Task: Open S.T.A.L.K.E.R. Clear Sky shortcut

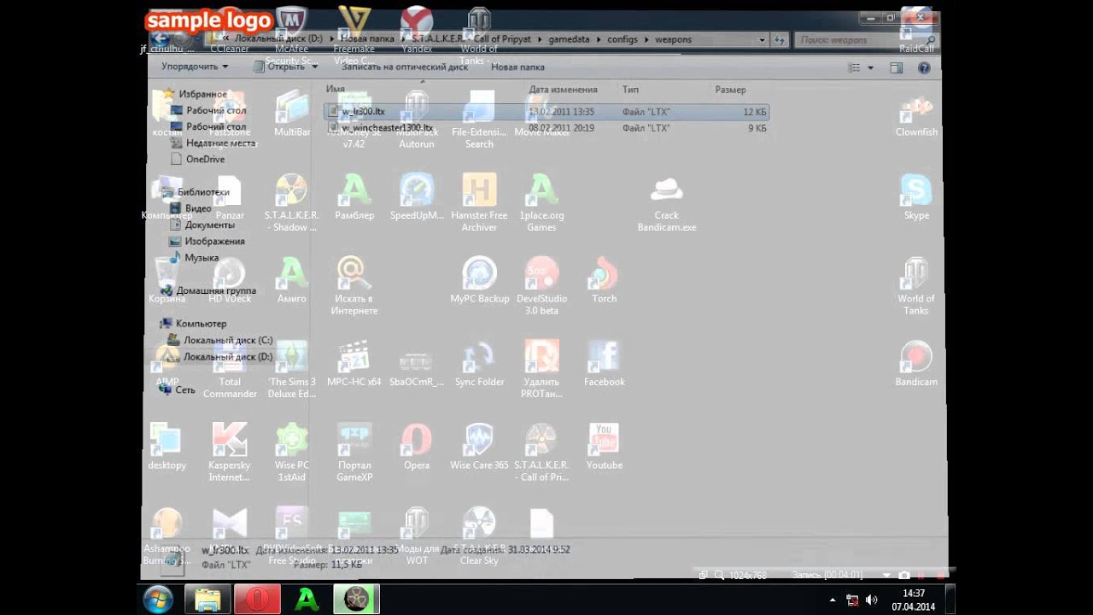Action: [479, 536]
